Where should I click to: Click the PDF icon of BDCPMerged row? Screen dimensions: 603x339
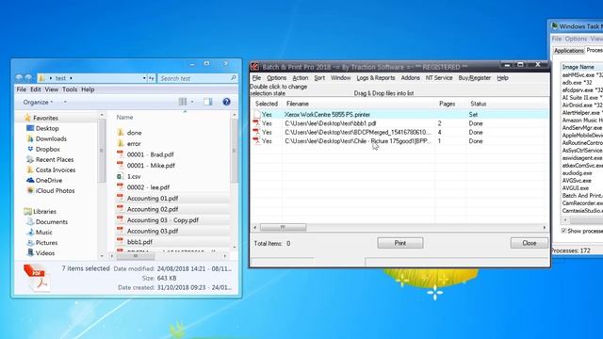[256, 132]
